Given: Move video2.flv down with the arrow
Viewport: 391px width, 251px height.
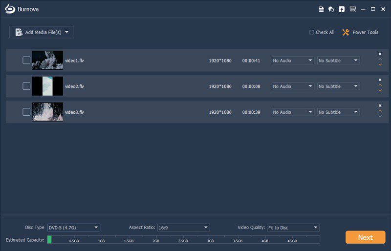Looking at the screenshot, I should coord(380,91).
